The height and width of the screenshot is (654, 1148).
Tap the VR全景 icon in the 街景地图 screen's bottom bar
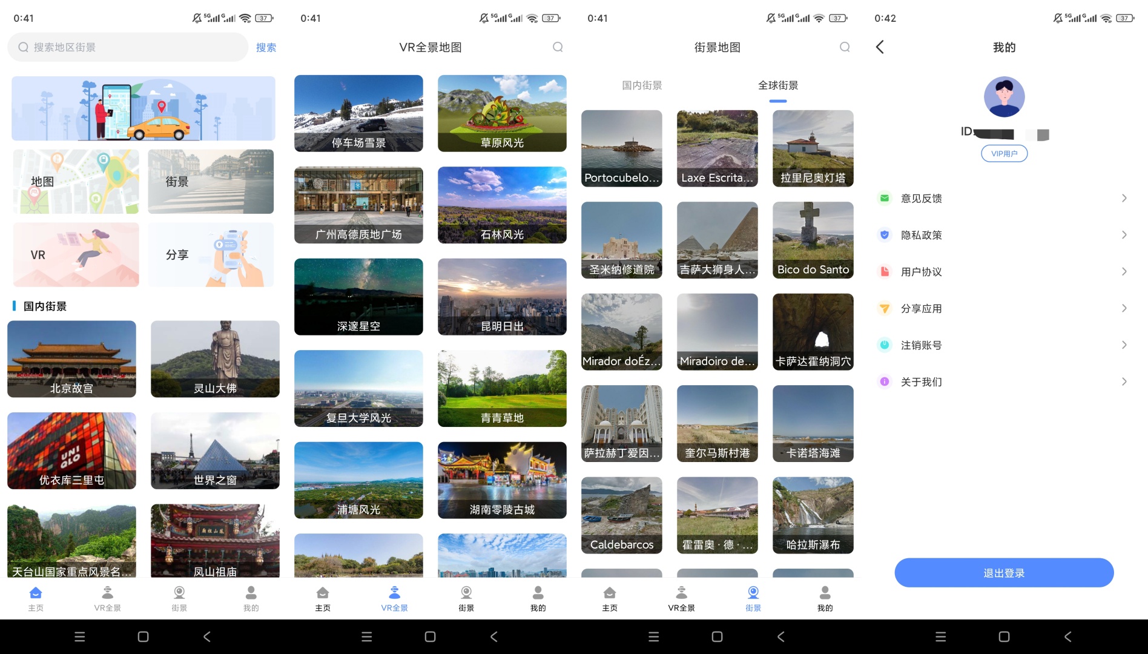pos(682,592)
